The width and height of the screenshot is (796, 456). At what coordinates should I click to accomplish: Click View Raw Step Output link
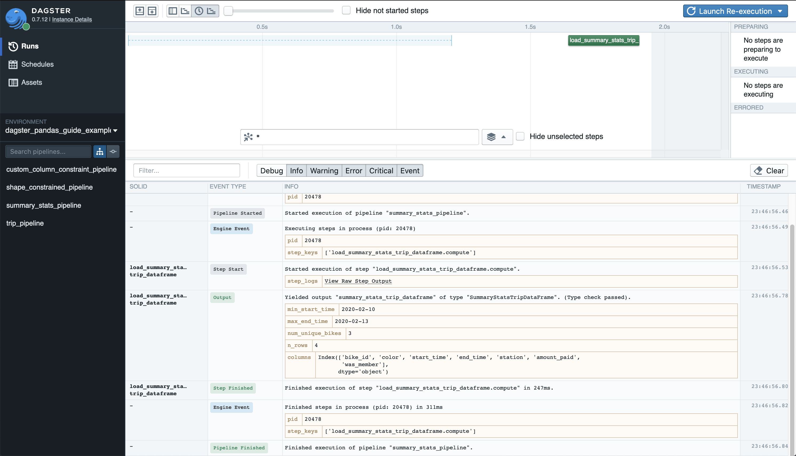click(x=358, y=281)
